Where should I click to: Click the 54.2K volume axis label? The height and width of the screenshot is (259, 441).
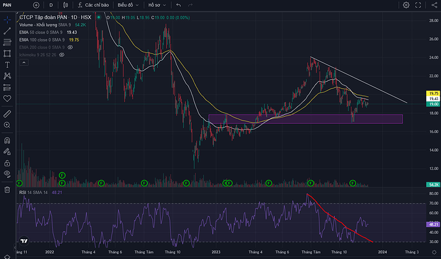[x=433, y=184]
